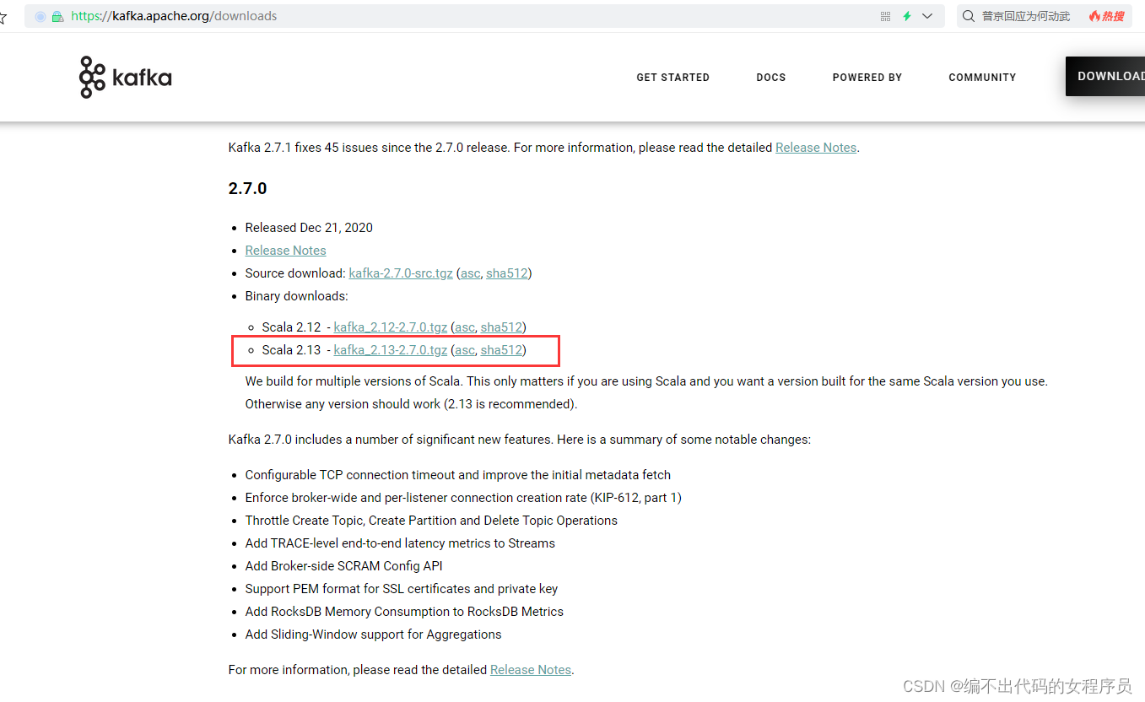The image size is (1145, 702).
Task: Open the bottom Release Notes link
Action: (531, 670)
